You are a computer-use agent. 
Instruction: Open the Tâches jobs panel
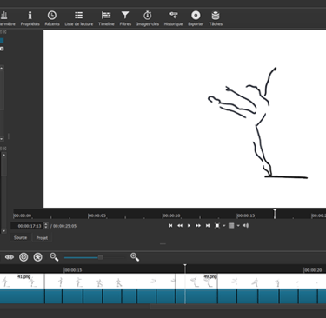pos(216,18)
